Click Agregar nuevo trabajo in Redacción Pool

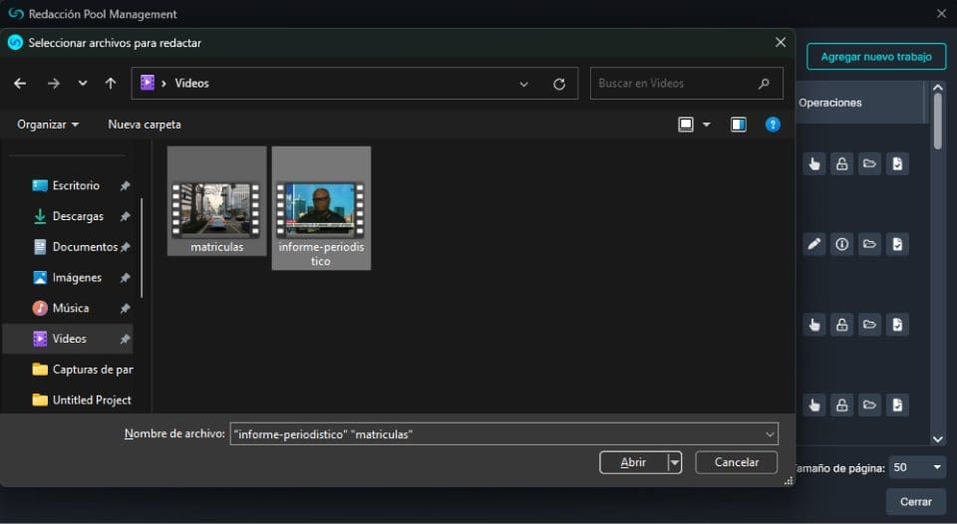point(876,57)
